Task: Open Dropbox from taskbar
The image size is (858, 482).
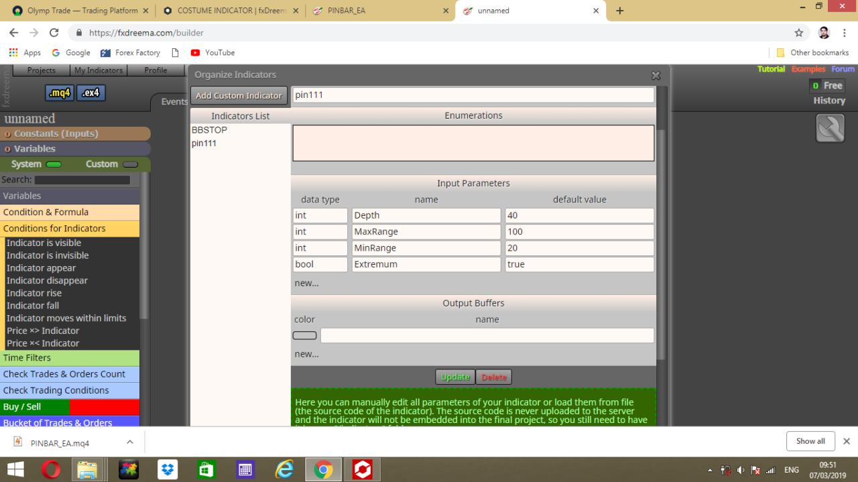Action: (x=168, y=469)
